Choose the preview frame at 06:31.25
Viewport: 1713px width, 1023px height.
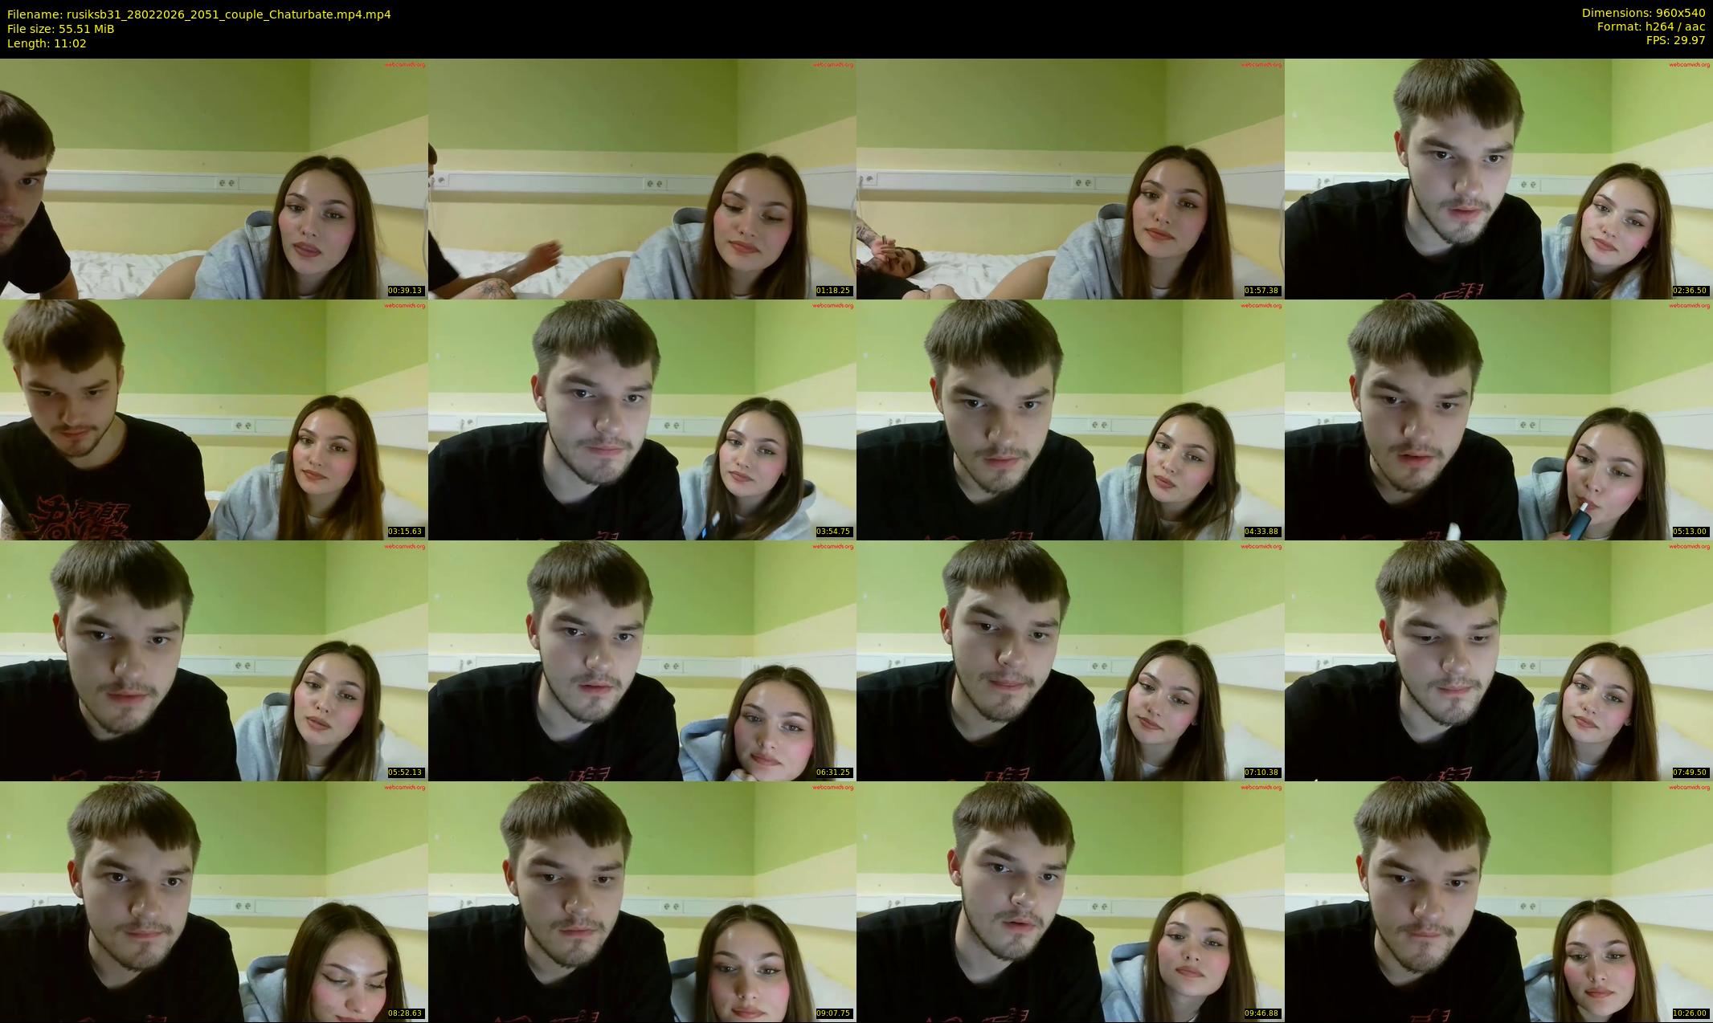[x=642, y=660]
